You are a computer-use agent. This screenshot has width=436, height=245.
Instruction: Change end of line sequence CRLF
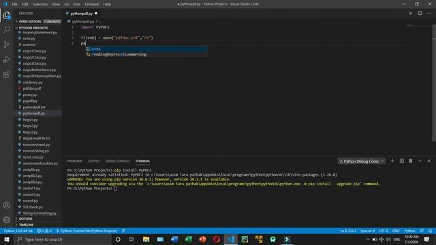tap(396, 231)
